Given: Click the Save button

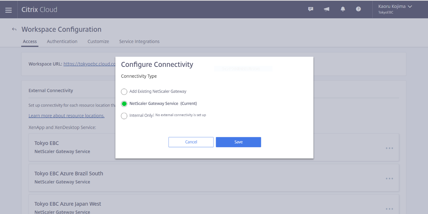Looking at the screenshot, I should [x=238, y=142].
